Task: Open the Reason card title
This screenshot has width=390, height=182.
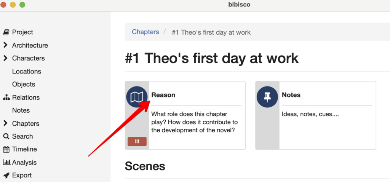Action: click(x=163, y=95)
